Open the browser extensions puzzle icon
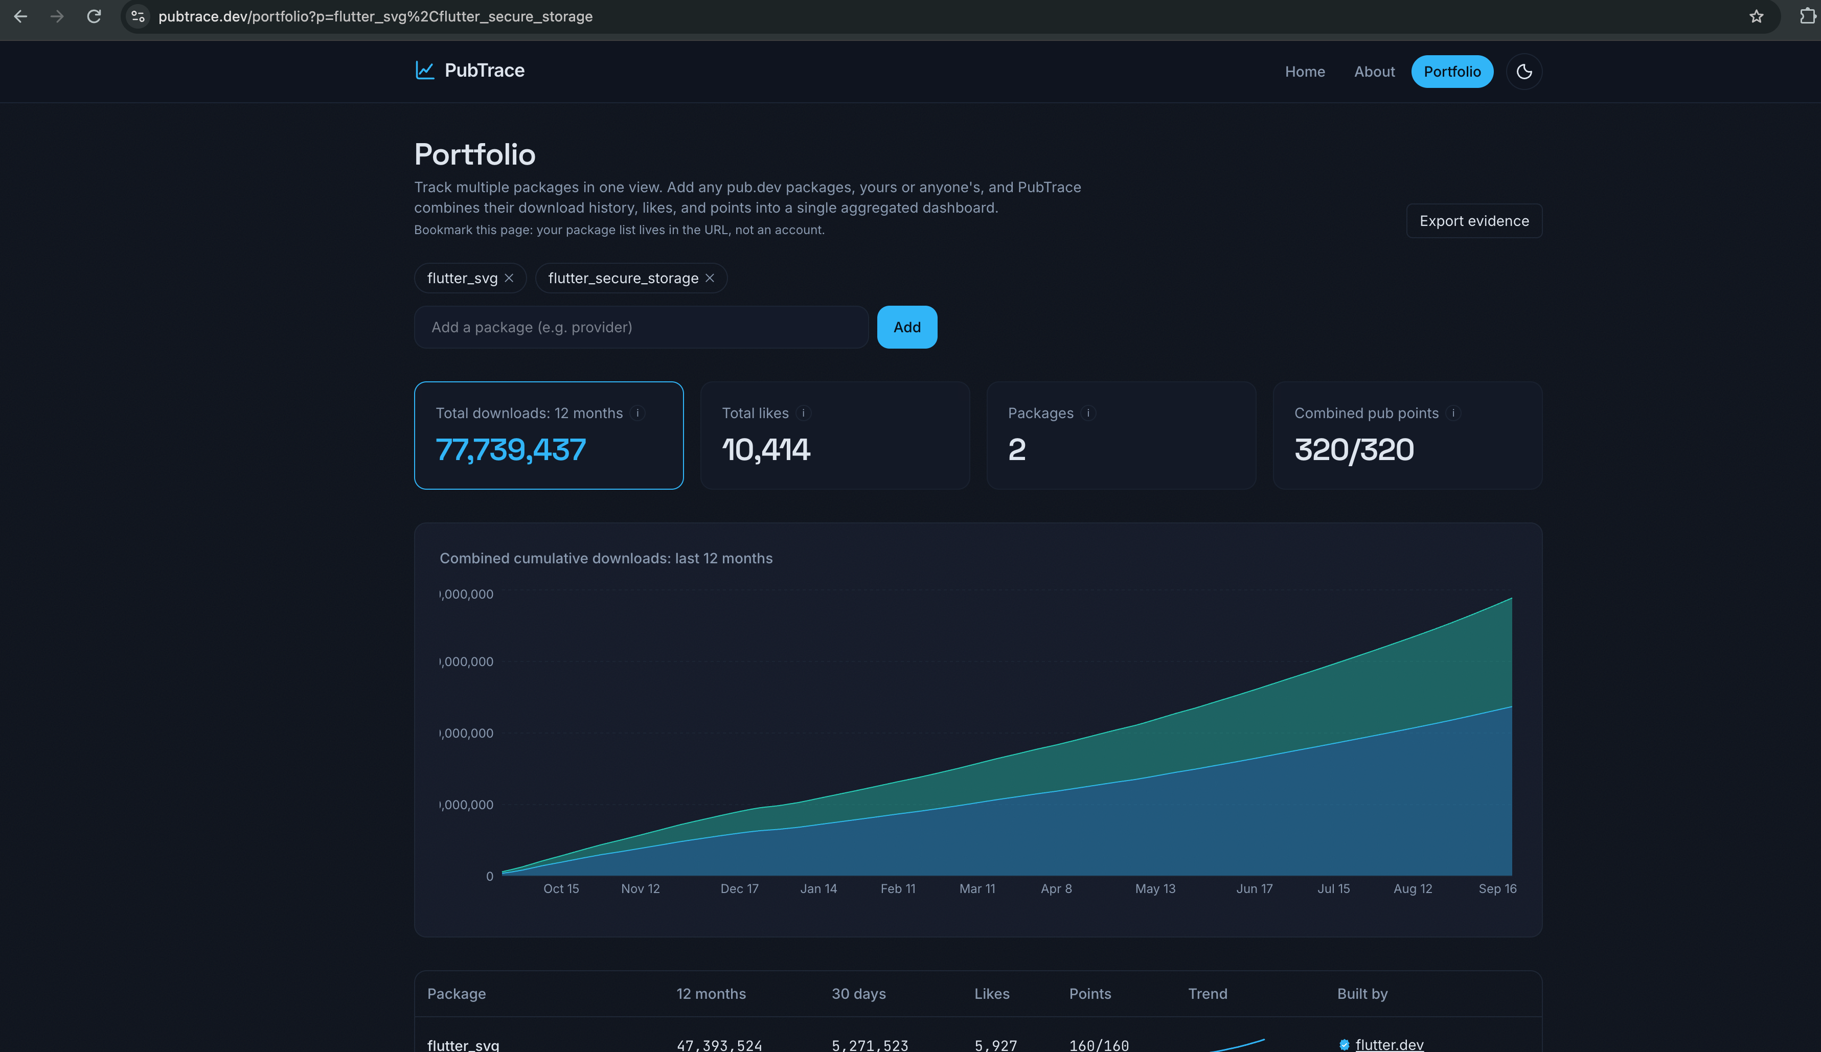The image size is (1821, 1052). coord(1807,16)
